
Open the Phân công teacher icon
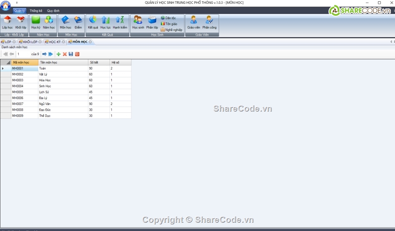209,22
